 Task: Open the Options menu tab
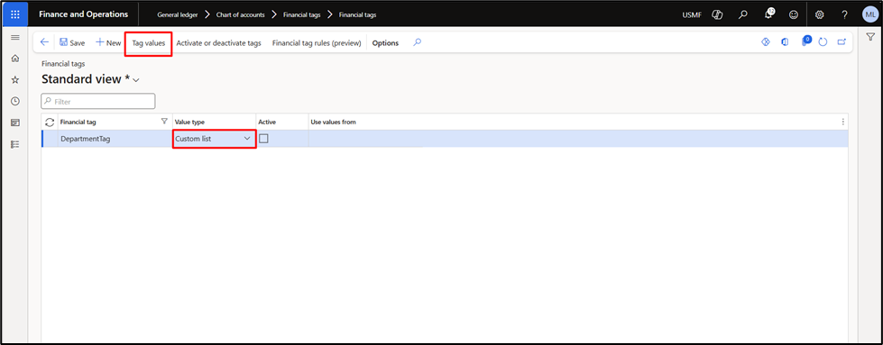(x=385, y=42)
